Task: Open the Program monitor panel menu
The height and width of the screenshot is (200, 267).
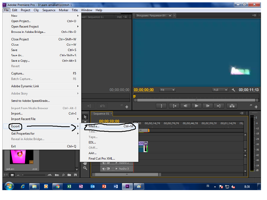Action: (254, 15)
